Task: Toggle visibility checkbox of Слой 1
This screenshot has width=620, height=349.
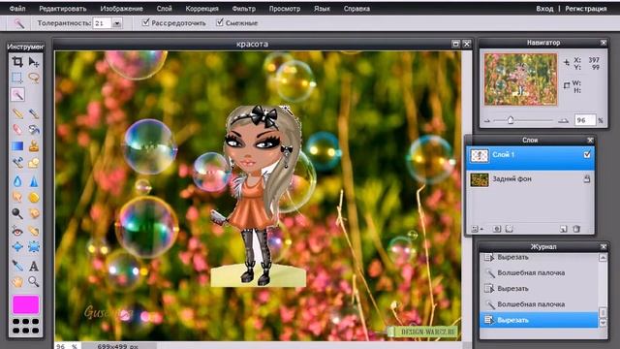Action: 587,155
